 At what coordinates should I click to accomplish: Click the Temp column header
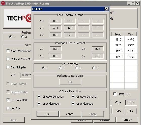(x=118, y=34)
